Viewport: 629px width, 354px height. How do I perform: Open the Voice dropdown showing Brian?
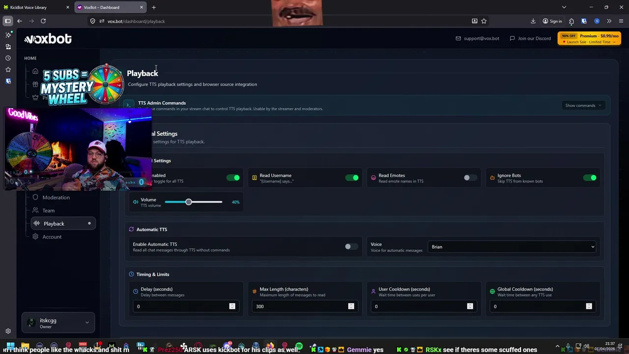pyautogui.click(x=512, y=247)
